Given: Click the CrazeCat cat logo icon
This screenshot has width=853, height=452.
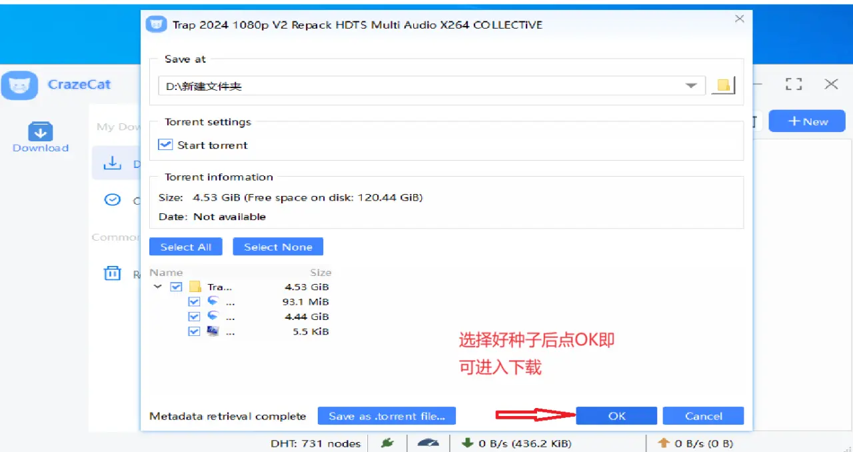Looking at the screenshot, I should [19, 85].
